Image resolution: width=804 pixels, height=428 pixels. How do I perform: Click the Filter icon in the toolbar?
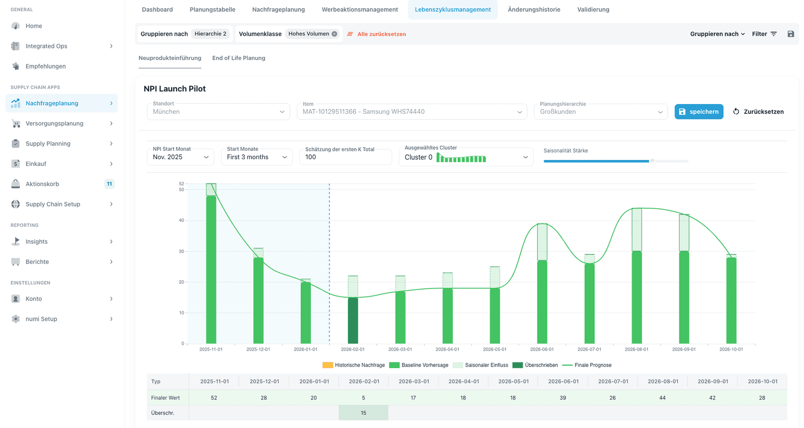(x=773, y=34)
